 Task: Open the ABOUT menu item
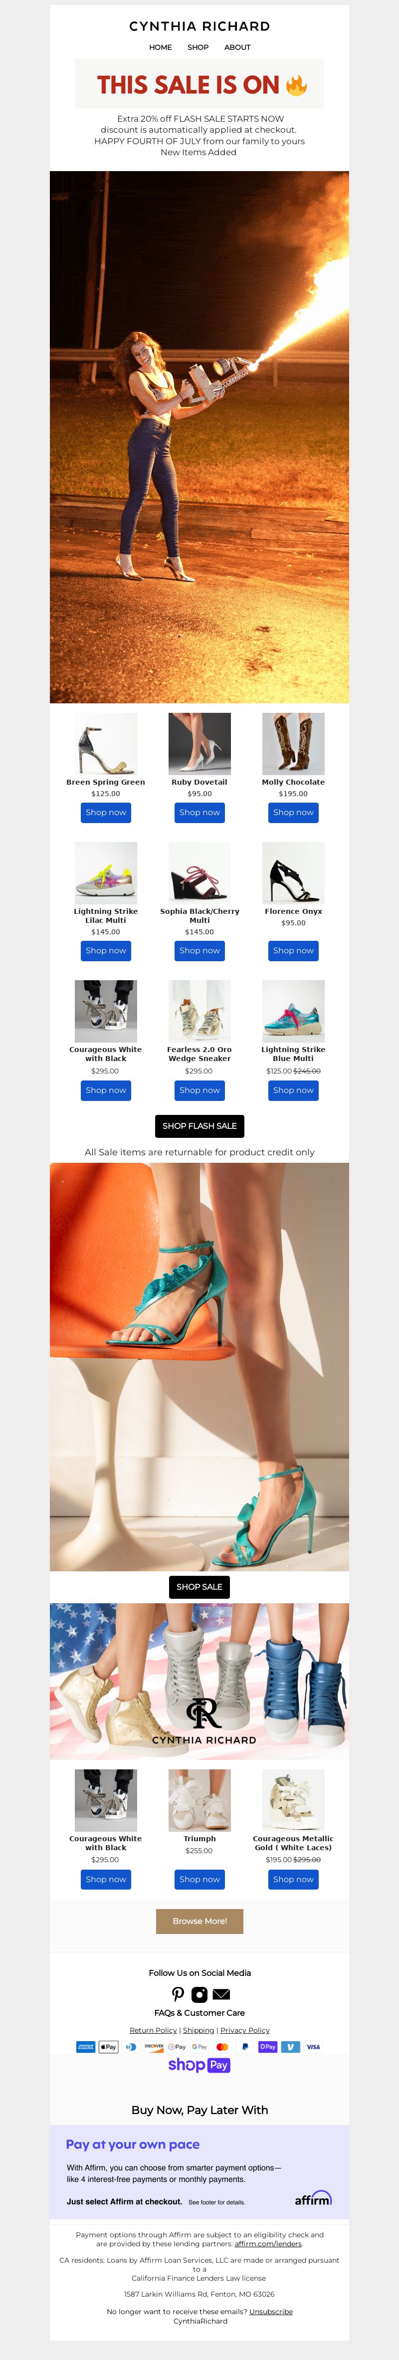click(x=237, y=47)
